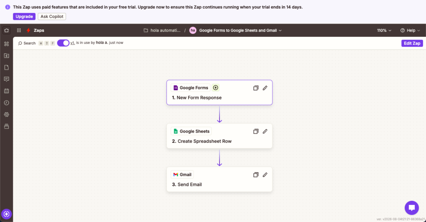The image size is (426, 222).
Task: Click the version number text at bottom right
Action: pyautogui.click(x=401, y=219)
